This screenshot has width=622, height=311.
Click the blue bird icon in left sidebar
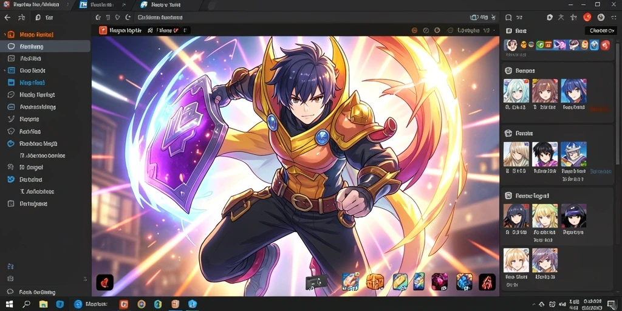pyautogui.click(x=11, y=179)
